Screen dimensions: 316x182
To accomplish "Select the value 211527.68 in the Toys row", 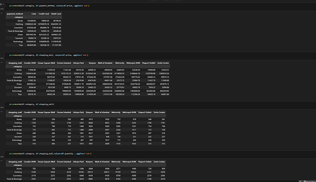I will click(57, 45).
